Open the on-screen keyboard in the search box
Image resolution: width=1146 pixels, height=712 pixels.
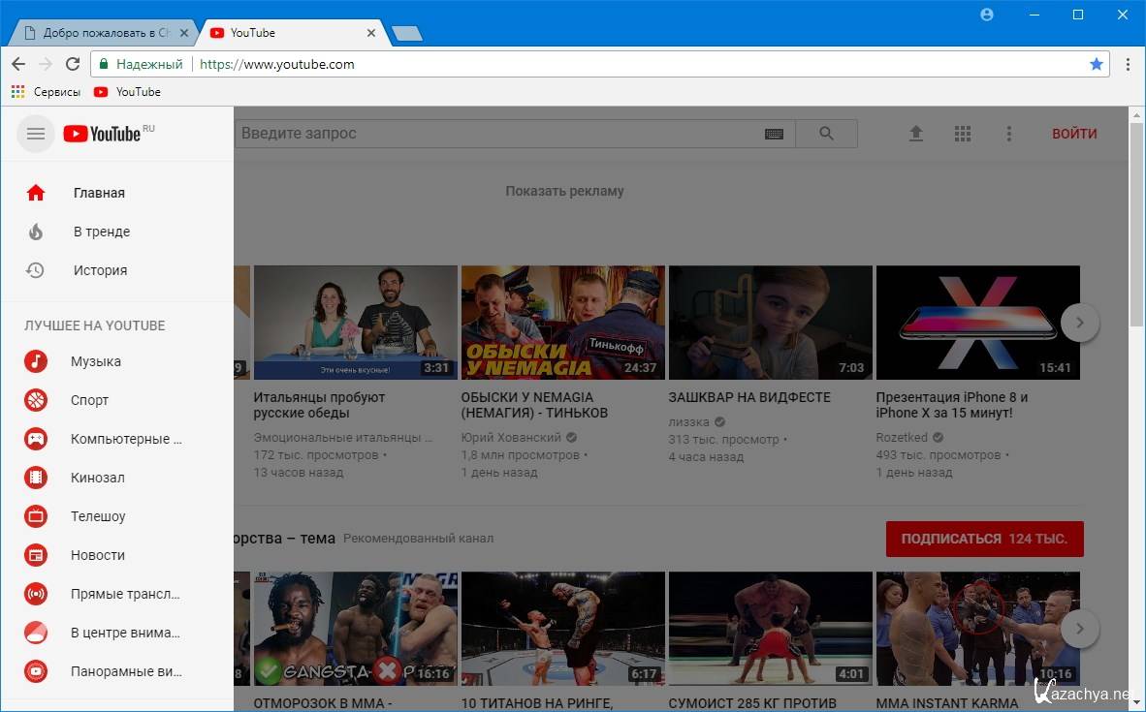coord(774,134)
